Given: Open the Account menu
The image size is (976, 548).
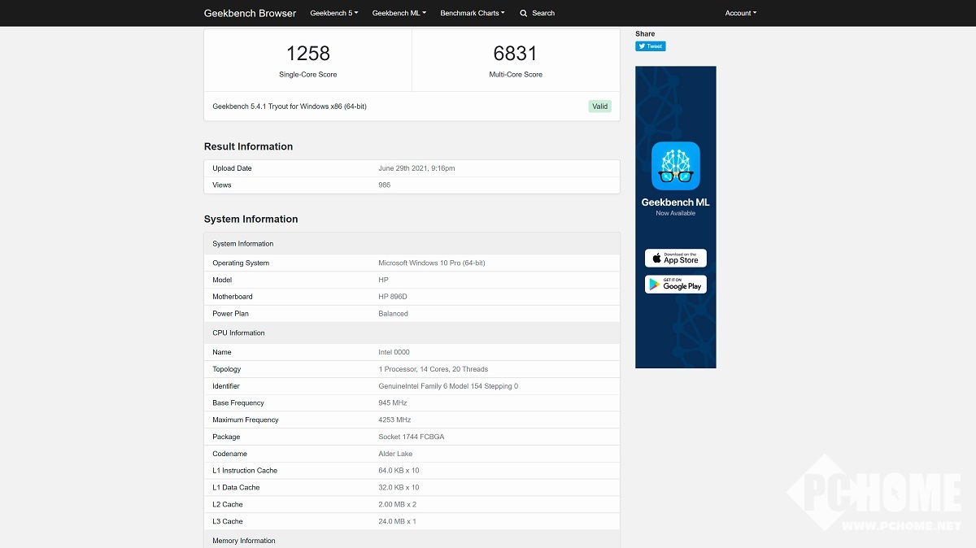Looking at the screenshot, I should [740, 13].
